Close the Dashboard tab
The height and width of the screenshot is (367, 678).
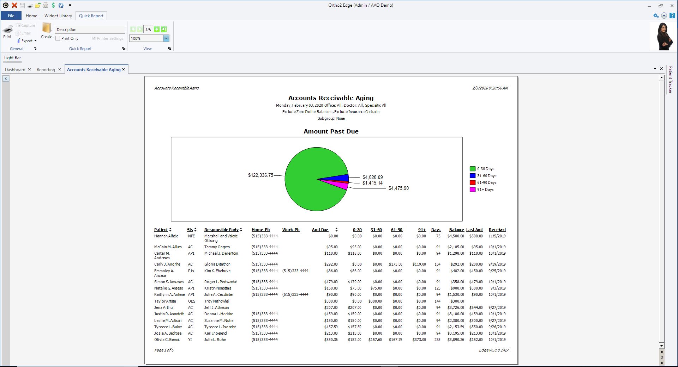(29, 69)
